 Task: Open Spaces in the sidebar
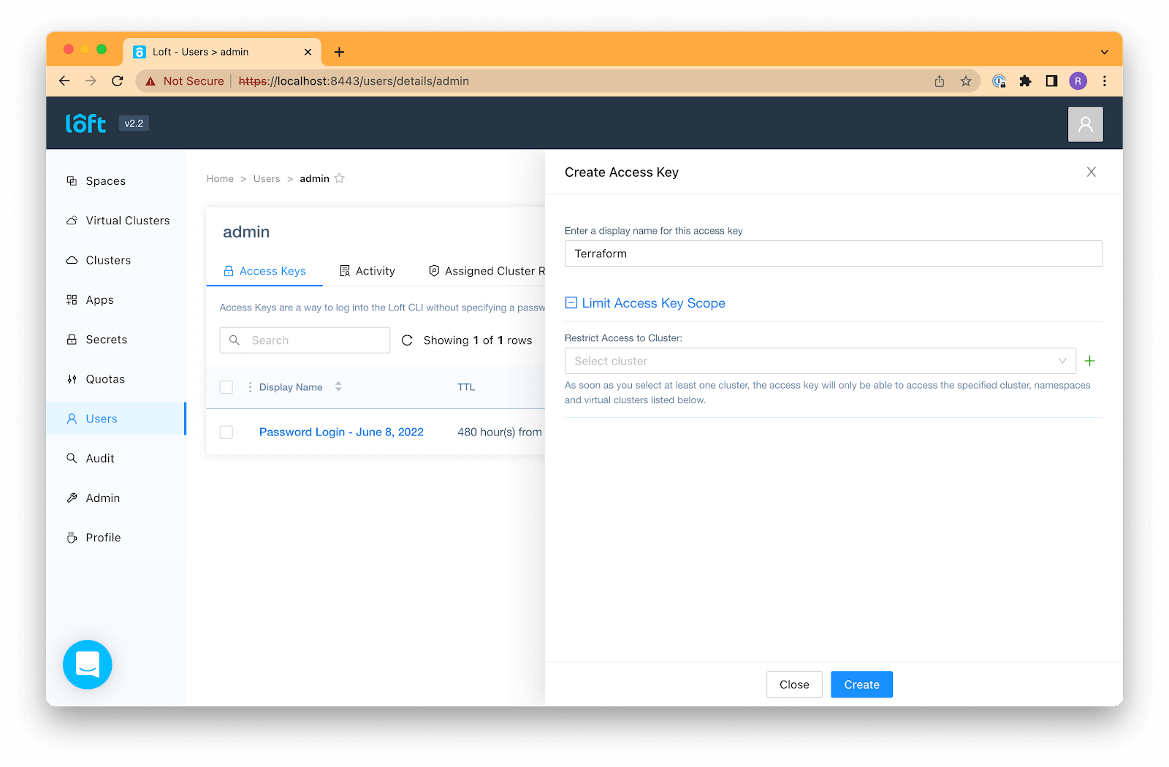coord(116,181)
